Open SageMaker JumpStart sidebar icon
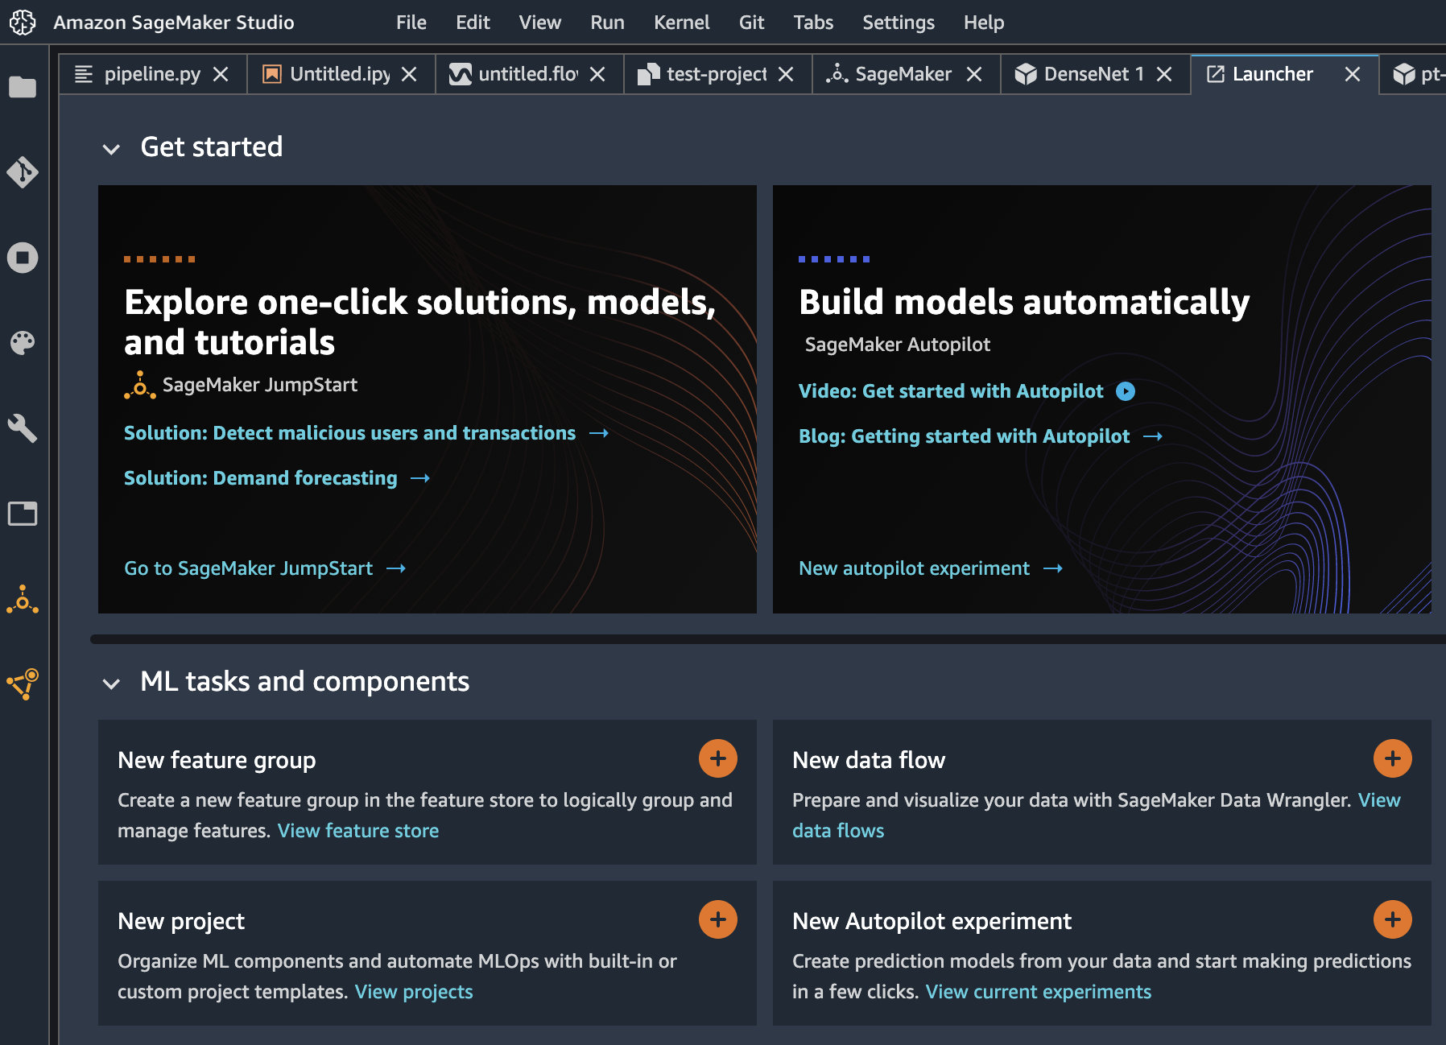This screenshot has width=1446, height=1045. pos(23,600)
